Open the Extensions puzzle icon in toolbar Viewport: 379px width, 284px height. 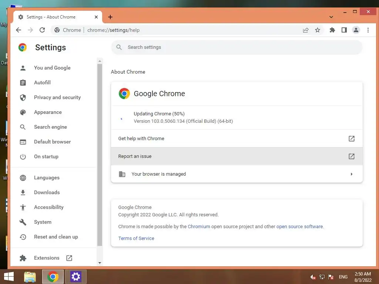coord(332,30)
